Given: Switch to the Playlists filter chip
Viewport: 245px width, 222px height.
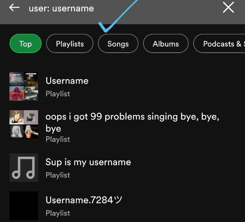Looking at the screenshot, I should point(70,44).
